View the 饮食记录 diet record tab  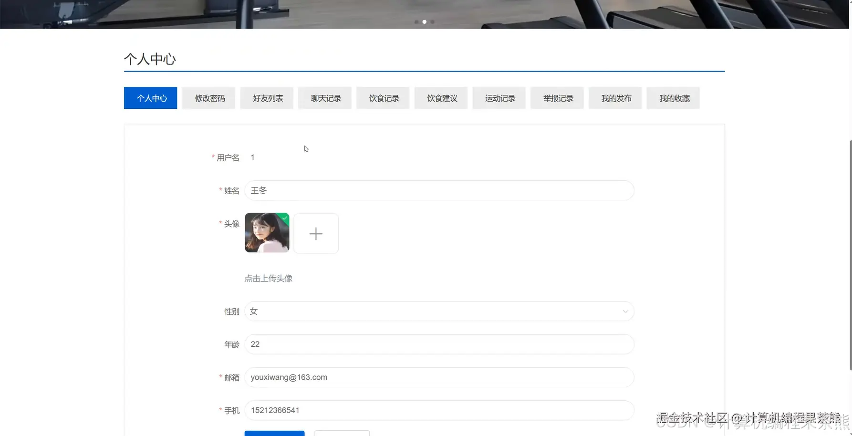383,98
